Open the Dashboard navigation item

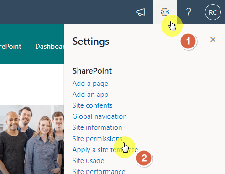(x=49, y=47)
